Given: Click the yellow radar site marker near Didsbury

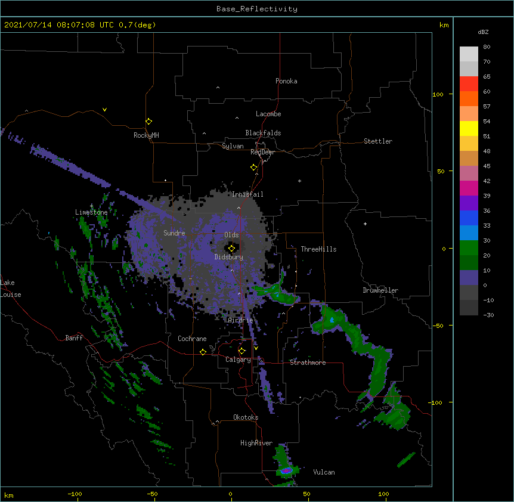Looking at the screenshot, I should point(231,248).
